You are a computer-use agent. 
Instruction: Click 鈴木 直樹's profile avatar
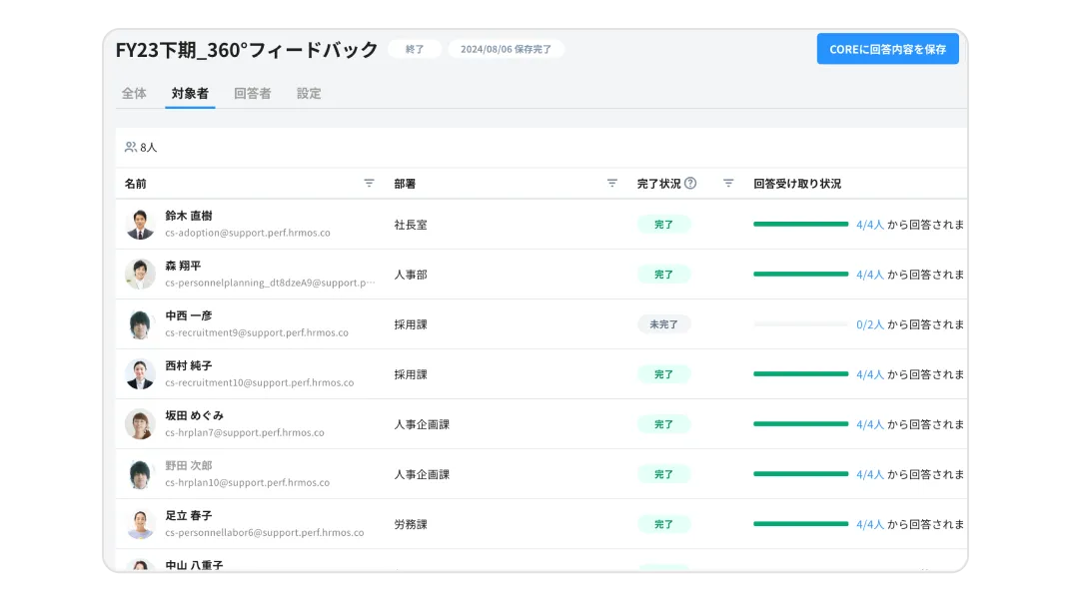click(x=139, y=224)
